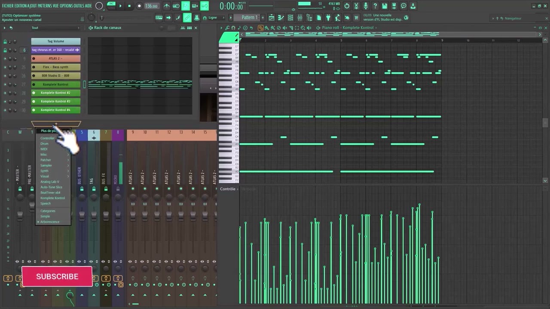Click the metronome icon

[x=167, y=6]
